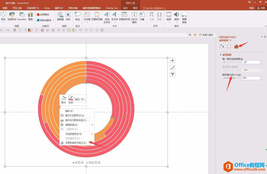Select 更改系列图表类型 in the context menu

[76, 120]
